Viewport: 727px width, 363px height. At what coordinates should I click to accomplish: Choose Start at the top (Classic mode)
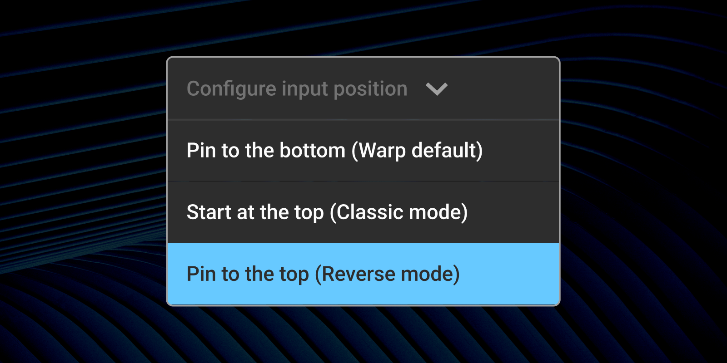tap(327, 211)
